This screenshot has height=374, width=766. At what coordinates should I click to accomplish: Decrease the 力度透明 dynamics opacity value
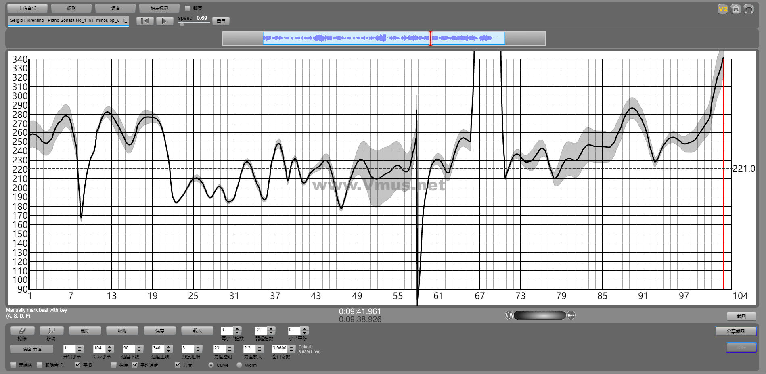(x=230, y=351)
